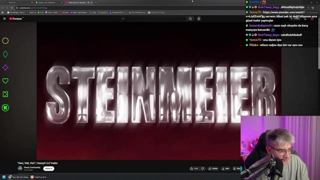Open Paylaş share dialog
Viewport: 320px width, 180px height.
coord(213,168)
